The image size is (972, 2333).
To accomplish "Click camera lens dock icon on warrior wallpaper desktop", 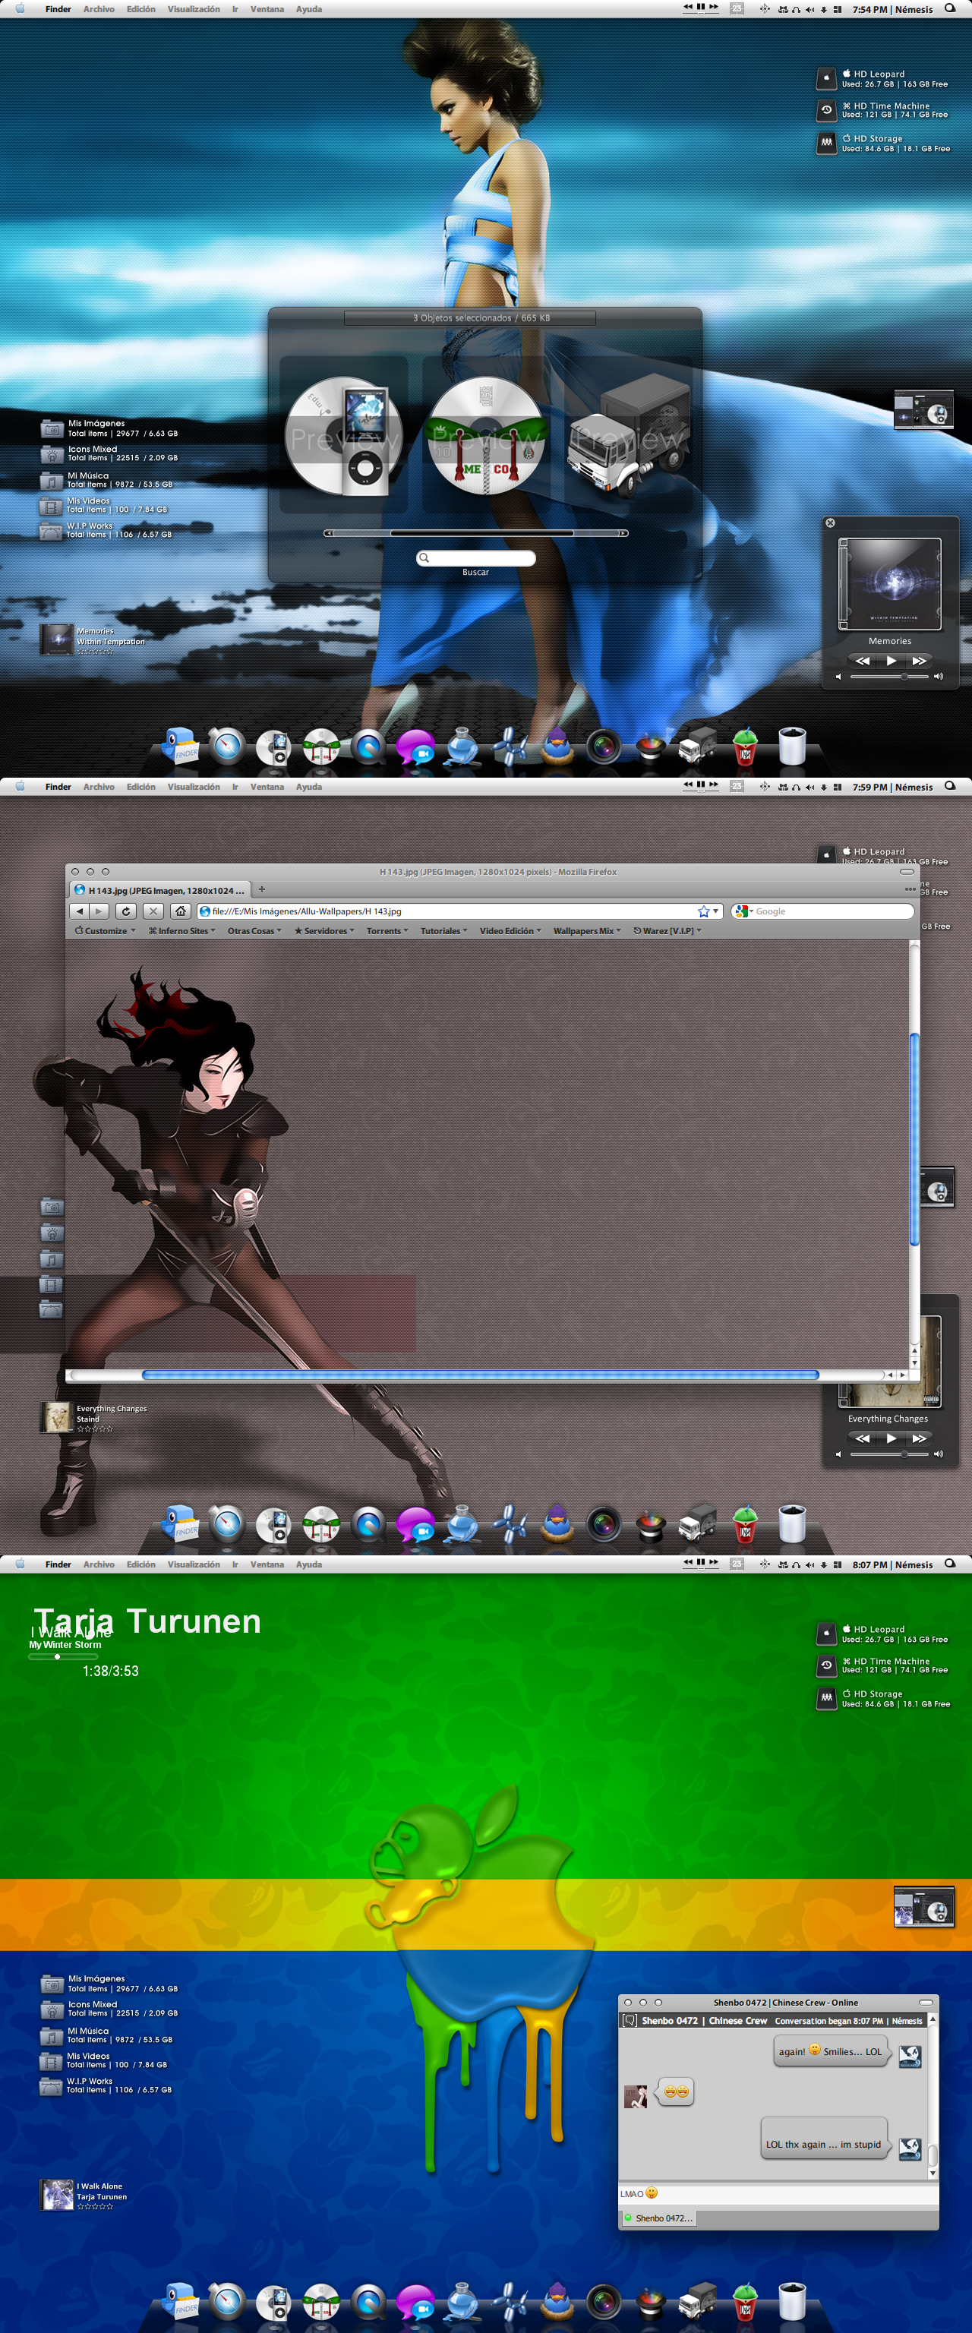I will coord(603,1525).
